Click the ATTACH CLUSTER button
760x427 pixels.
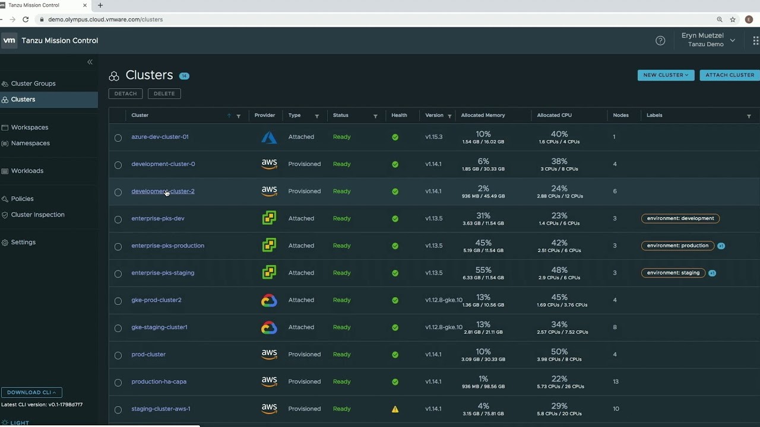pyautogui.click(x=730, y=75)
